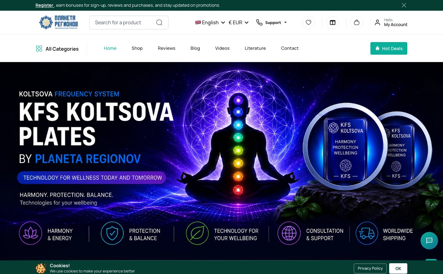Image resolution: width=443 pixels, height=274 pixels.
Task: Open the Videos menu item
Action: click(222, 48)
